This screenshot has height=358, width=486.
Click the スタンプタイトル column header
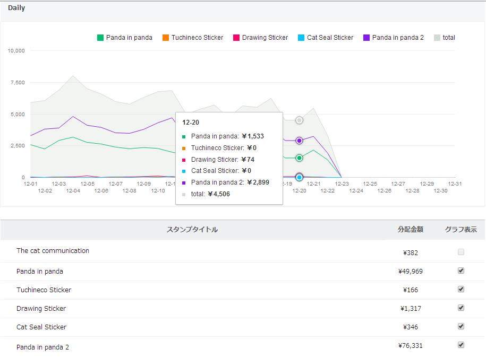pos(192,230)
